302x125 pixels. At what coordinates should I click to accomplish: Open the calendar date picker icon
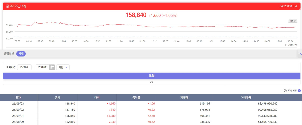pos(52,67)
